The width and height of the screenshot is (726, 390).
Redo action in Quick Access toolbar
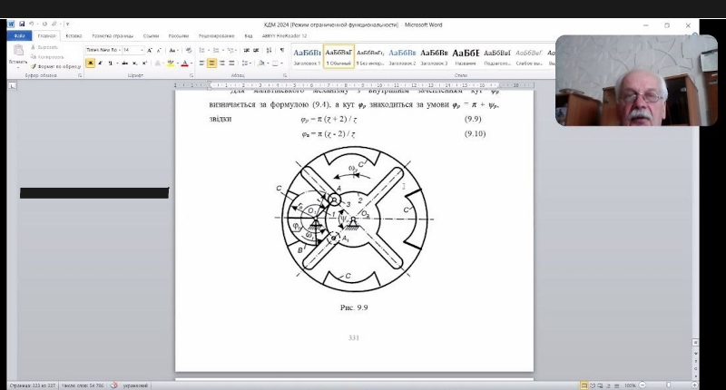tap(44, 24)
